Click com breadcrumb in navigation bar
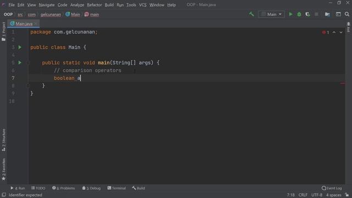The width and height of the screenshot is (352, 198). tap(31, 14)
